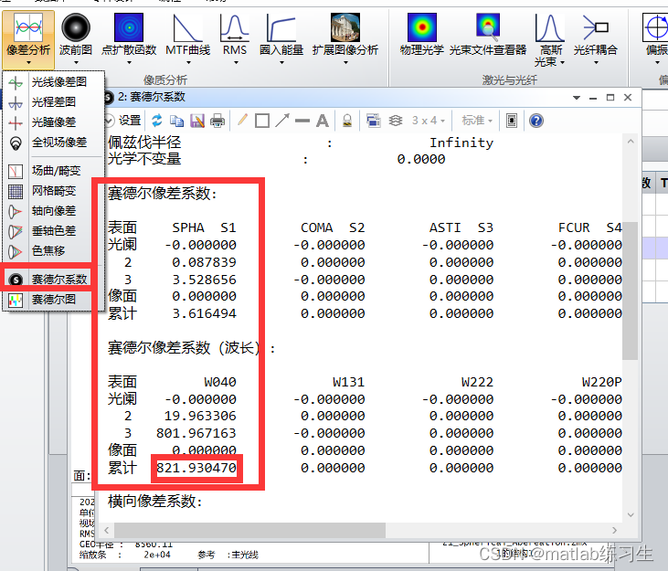The image size is (668, 571).
Task: Click the scroll right arrow in Seidel window
Action: point(614,530)
